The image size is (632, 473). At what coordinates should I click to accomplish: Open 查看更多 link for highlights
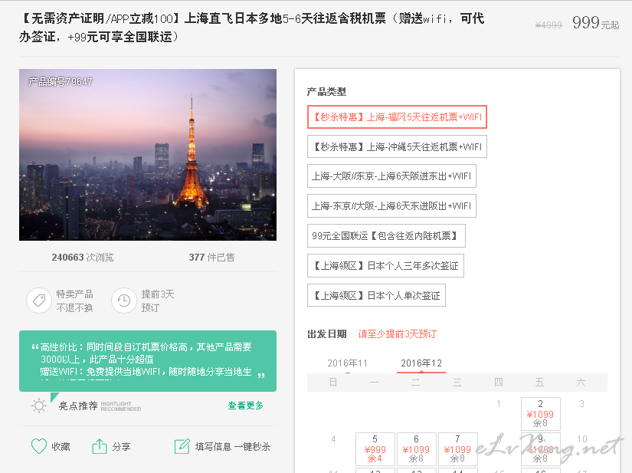pos(245,406)
